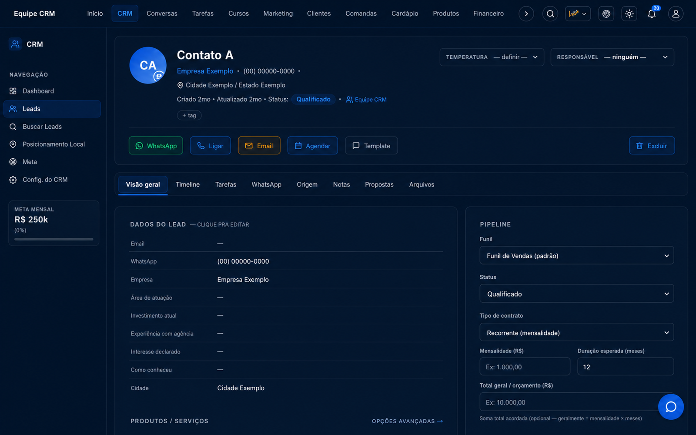
Task: Select Leads in sidebar navigation
Action: point(52,109)
